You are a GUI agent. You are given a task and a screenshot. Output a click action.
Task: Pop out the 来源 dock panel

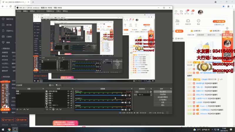pos(73,89)
